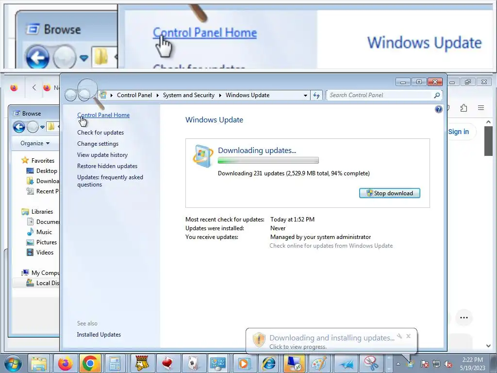Image resolution: width=497 pixels, height=373 pixels.
Task: Focus the Search Control Panel field
Action: (x=380, y=95)
